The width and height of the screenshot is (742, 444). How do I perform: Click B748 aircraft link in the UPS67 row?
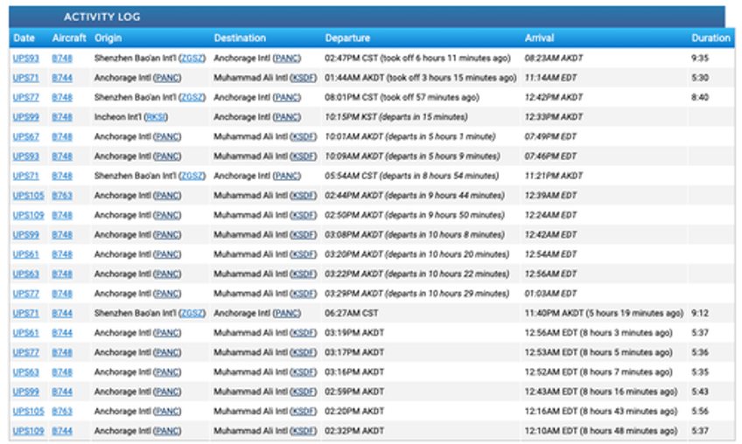coord(62,136)
